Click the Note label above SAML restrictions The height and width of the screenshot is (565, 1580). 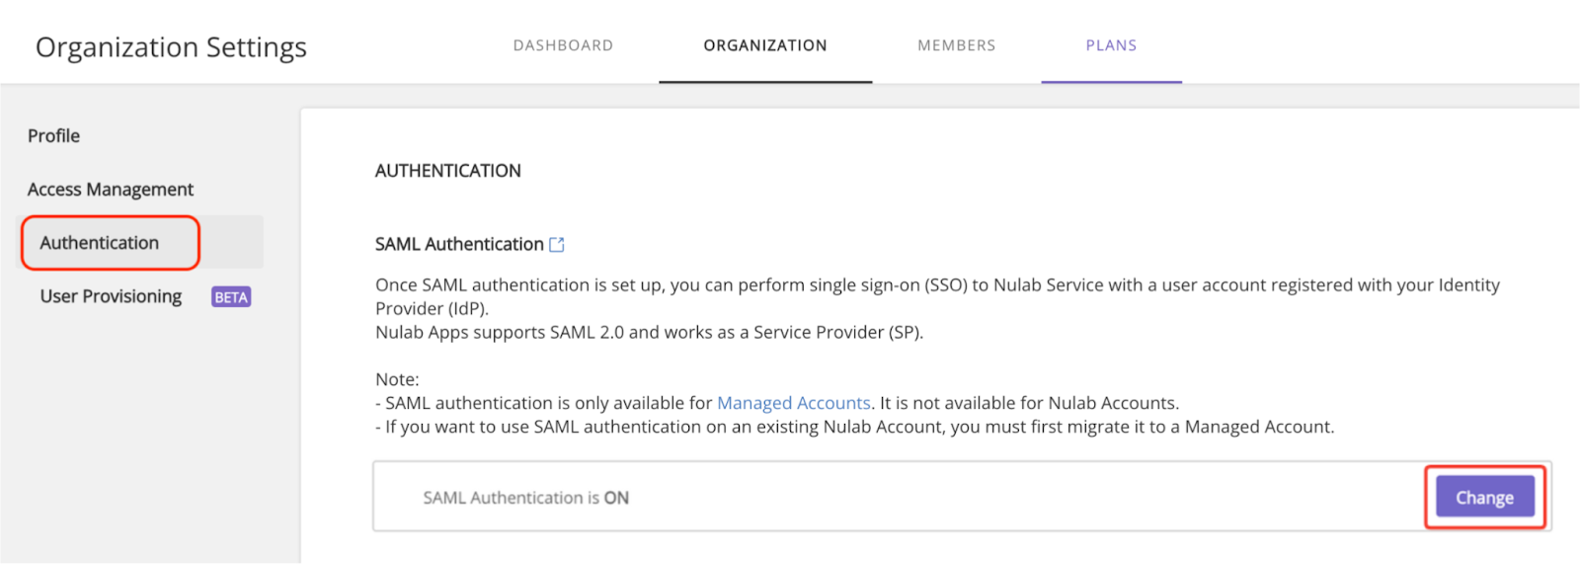pyautogui.click(x=397, y=379)
